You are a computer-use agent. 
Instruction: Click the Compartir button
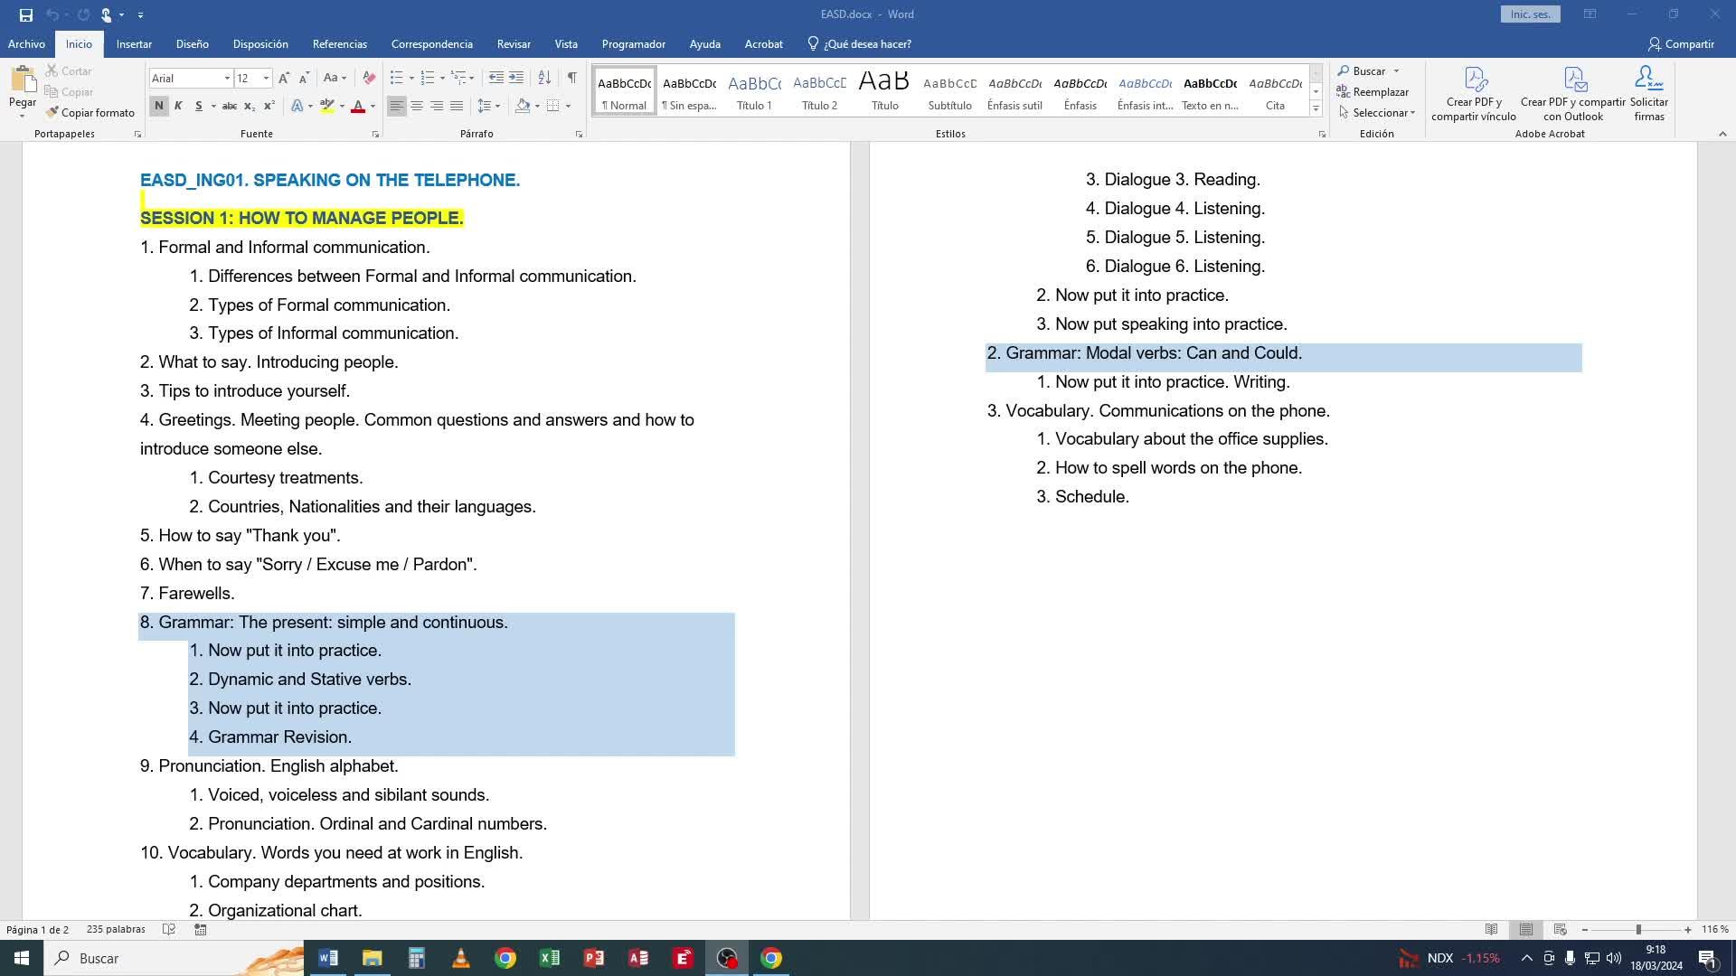point(1681,43)
